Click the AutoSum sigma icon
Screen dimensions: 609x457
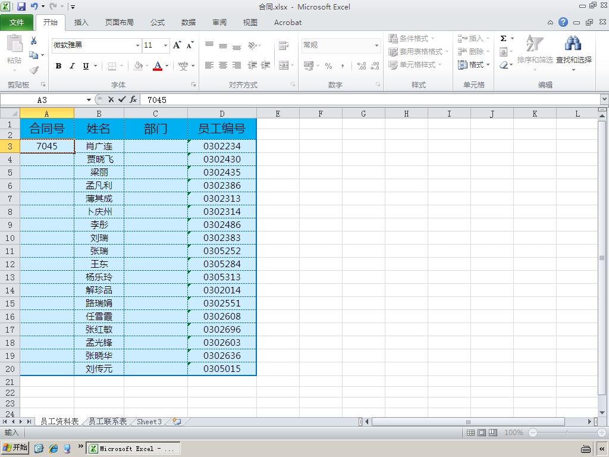point(503,38)
